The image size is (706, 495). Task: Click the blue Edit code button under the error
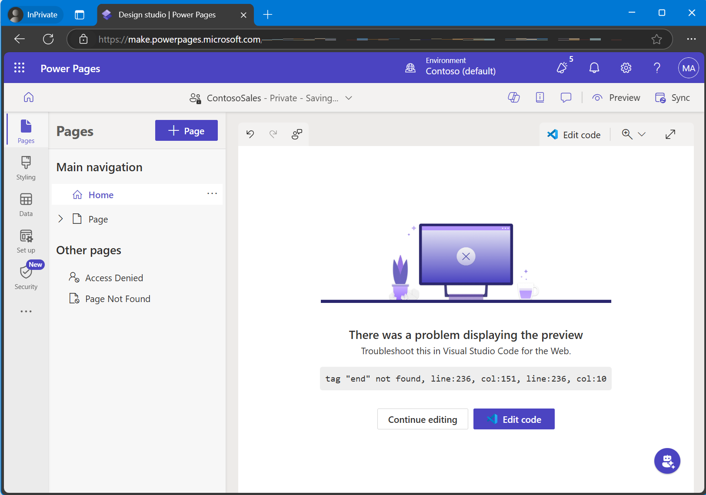[x=514, y=419]
